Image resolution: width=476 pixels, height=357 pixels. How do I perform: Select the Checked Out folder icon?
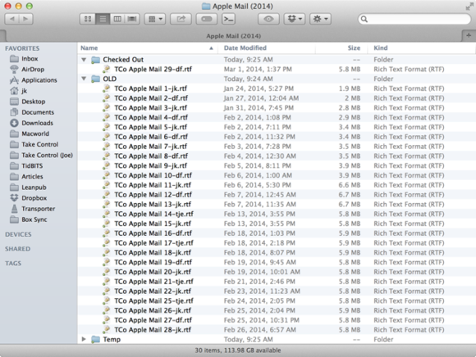(96, 60)
